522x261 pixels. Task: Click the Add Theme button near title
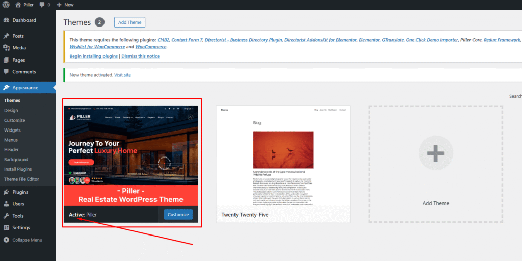tap(129, 22)
